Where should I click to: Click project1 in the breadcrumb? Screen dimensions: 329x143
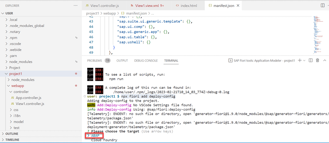point(92,13)
